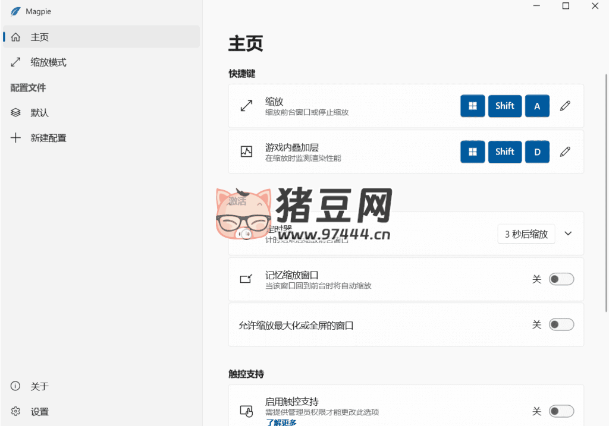Image resolution: width=609 pixels, height=426 pixels.
Task: Toggle the 记忆缩放窗口 switch
Action: (561, 279)
